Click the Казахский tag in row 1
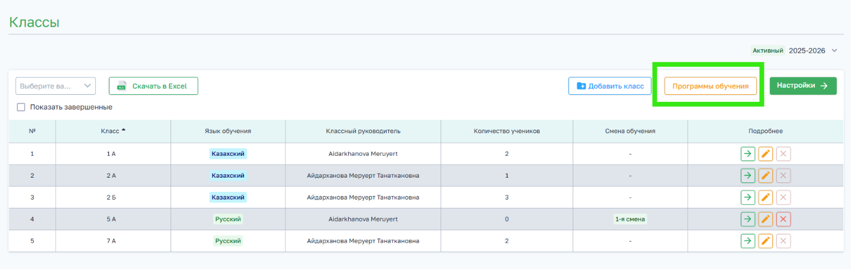 coord(228,154)
